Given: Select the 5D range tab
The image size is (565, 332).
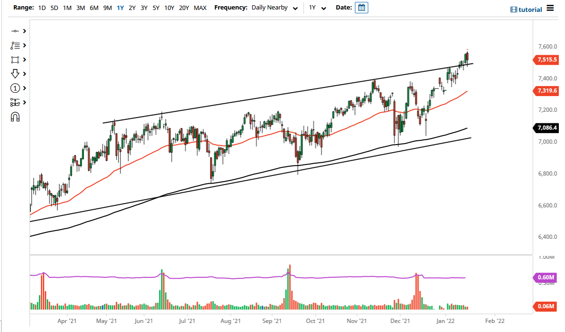Looking at the screenshot, I should [x=54, y=8].
